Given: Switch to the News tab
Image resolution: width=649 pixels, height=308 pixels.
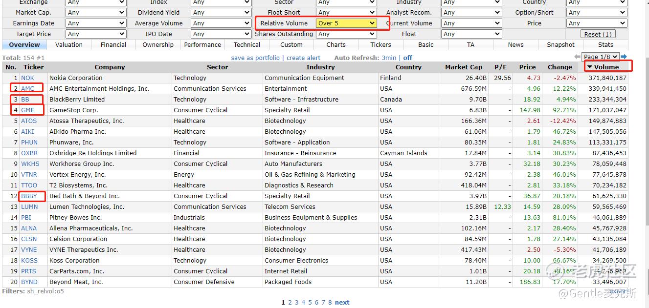Looking at the screenshot, I should pos(515,44).
